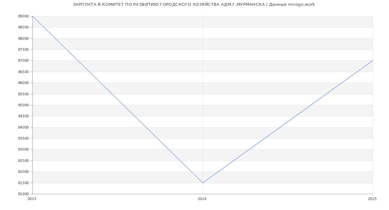This screenshot has width=389, height=210.
Task: Click the 86500 y-axis label
Action: point(23,72)
